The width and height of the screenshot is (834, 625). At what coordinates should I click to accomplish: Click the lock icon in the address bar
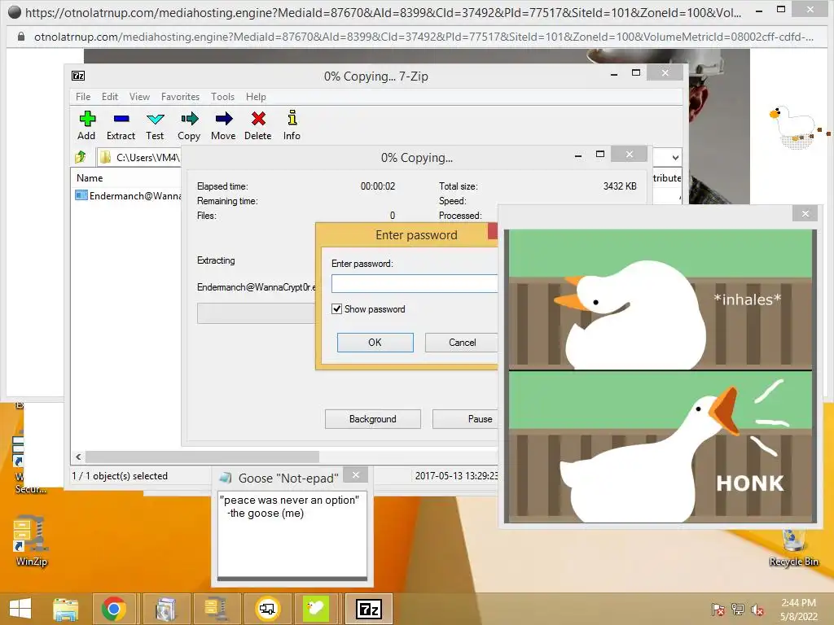(21, 37)
